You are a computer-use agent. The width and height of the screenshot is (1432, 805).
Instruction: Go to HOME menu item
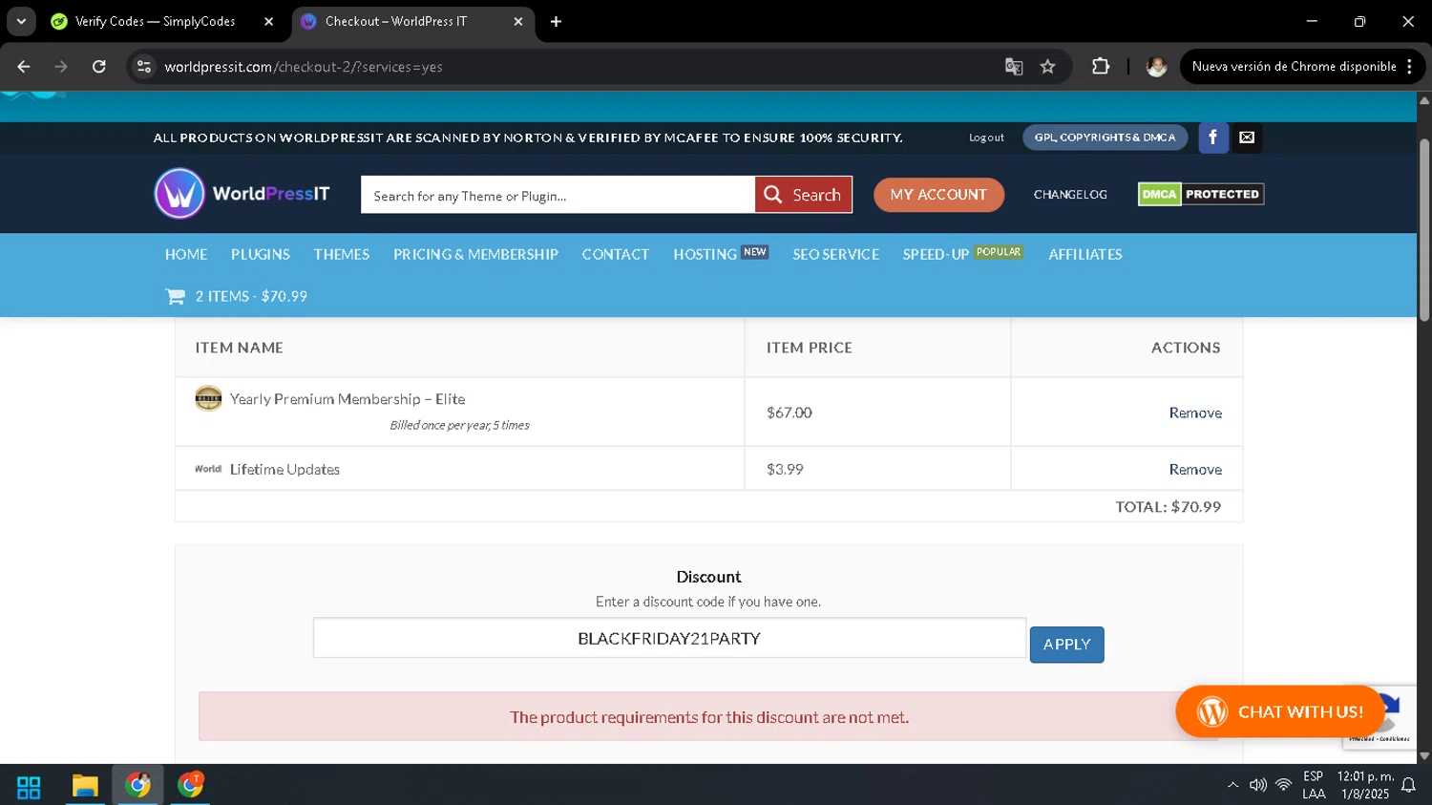(x=186, y=254)
